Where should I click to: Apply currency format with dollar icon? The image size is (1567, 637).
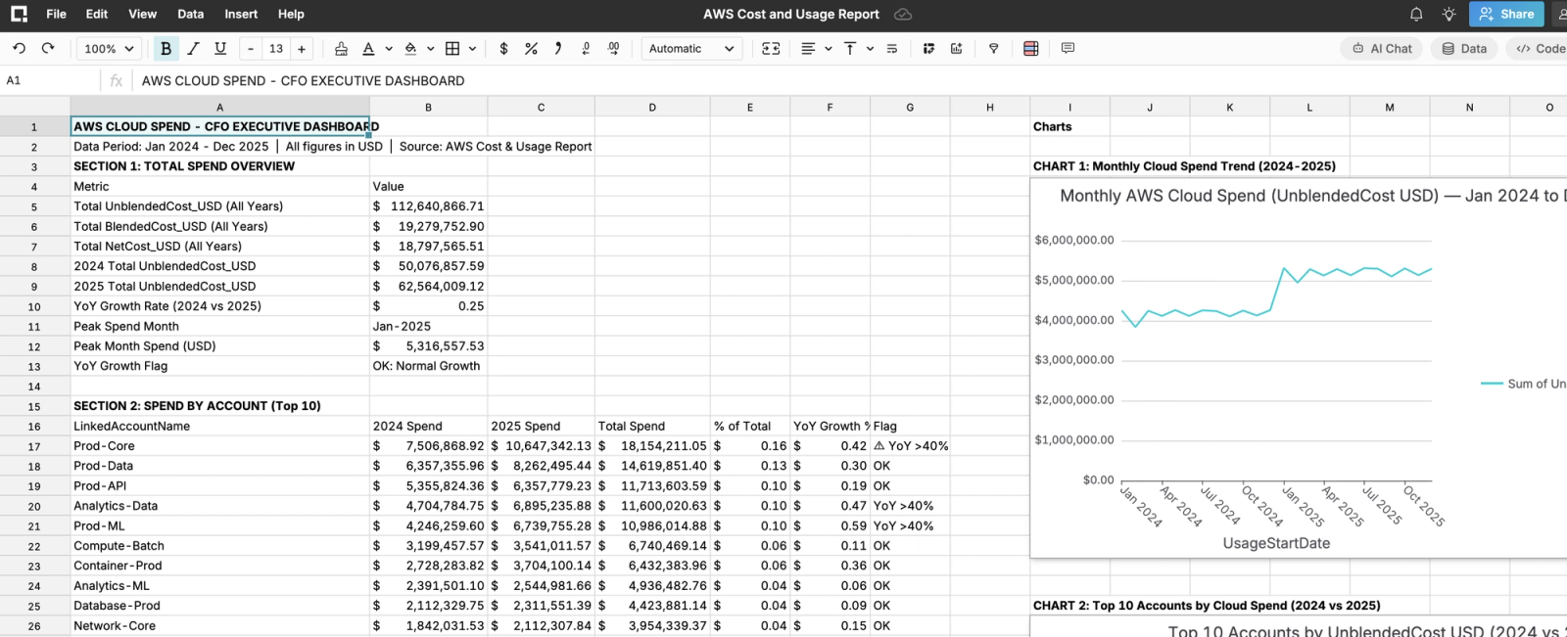[x=503, y=48]
